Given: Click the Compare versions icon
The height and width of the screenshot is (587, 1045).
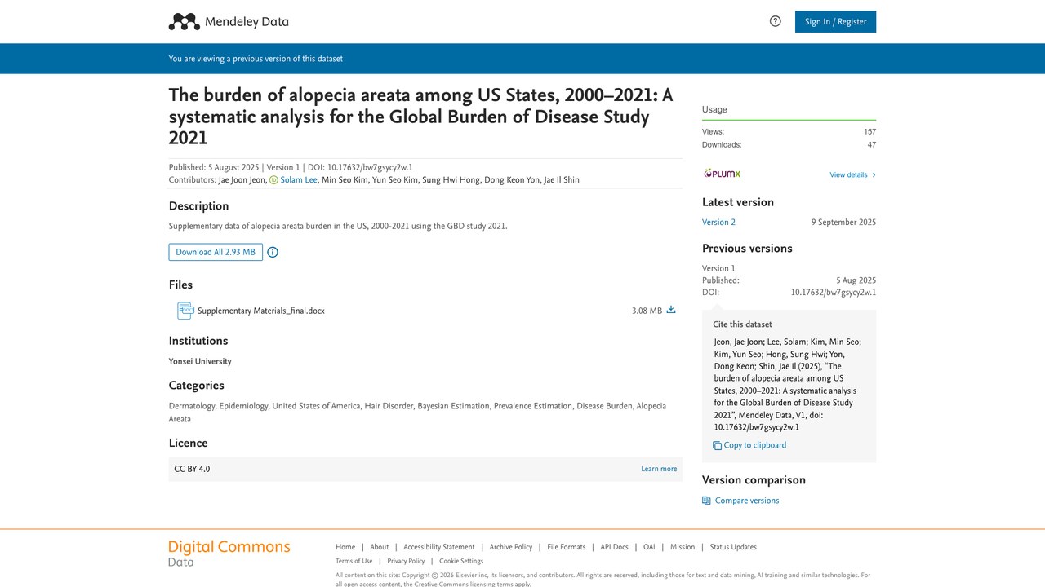Looking at the screenshot, I should tap(706, 501).
